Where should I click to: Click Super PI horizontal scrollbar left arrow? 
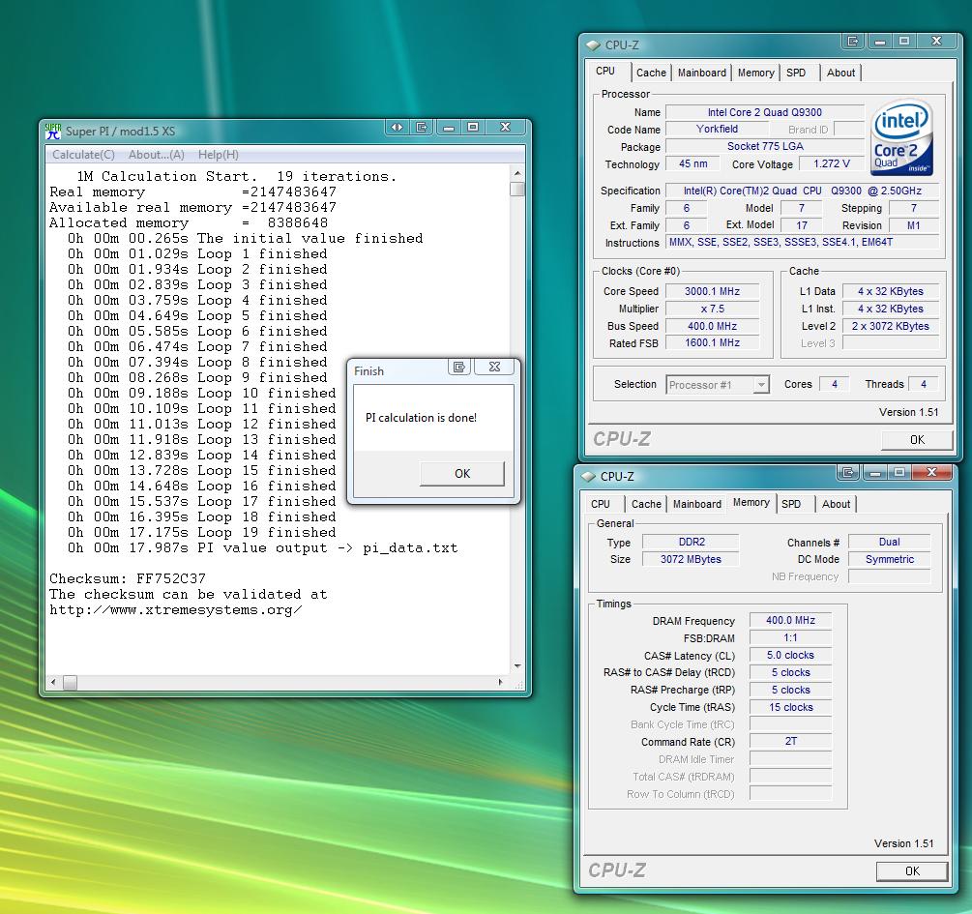pyautogui.click(x=53, y=683)
